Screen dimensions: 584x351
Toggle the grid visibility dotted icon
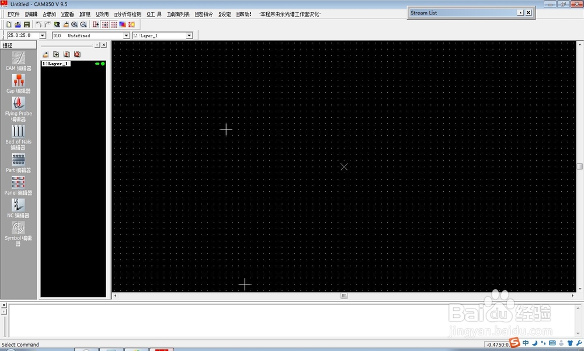pos(114,24)
